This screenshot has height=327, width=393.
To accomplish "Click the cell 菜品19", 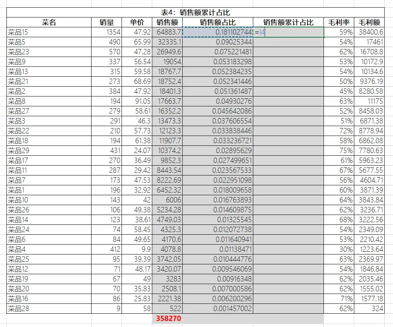I will point(49,279).
